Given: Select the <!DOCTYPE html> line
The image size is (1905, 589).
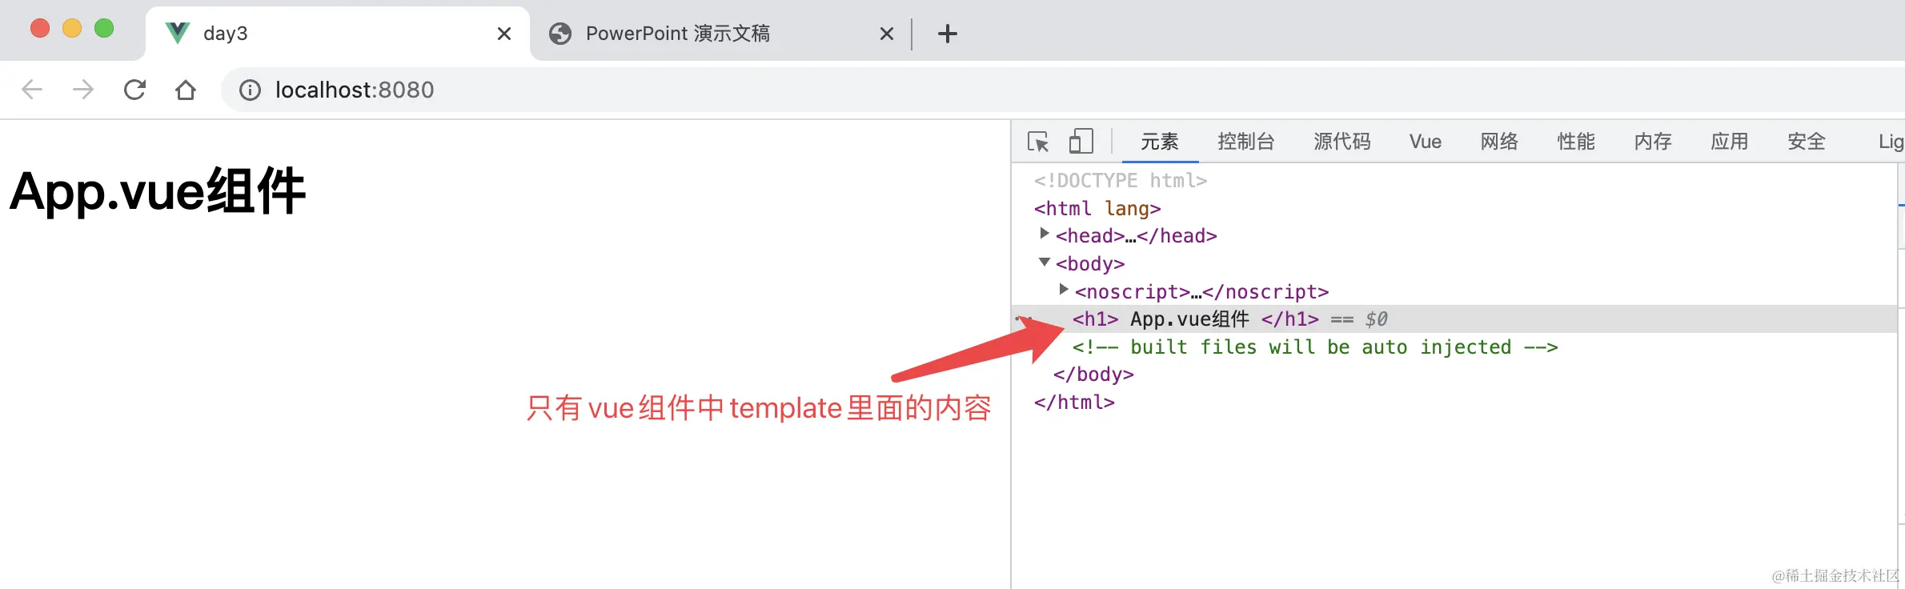Looking at the screenshot, I should 1121,181.
